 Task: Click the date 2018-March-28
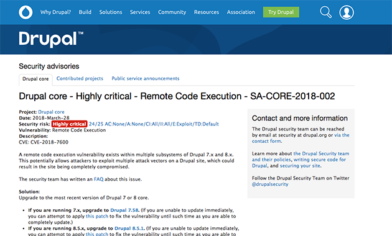pyautogui.click(x=51, y=118)
